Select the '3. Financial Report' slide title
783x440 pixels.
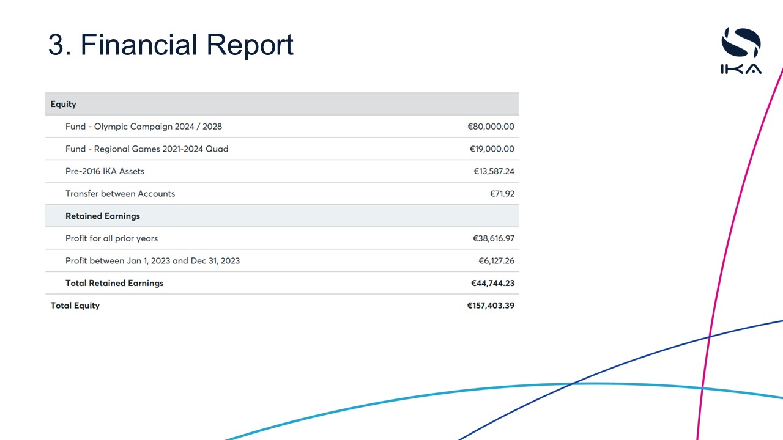click(171, 45)
